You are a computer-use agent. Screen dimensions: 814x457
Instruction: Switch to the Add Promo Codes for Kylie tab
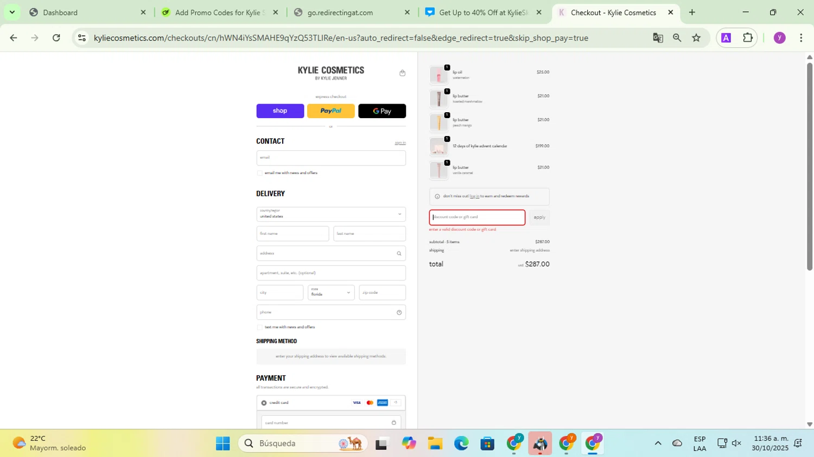pyautogui.click(x=220, y=12)
